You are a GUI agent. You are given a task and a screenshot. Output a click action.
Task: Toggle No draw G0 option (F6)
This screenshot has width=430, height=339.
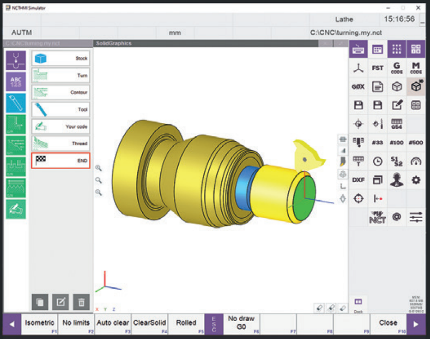pos(241,324)
